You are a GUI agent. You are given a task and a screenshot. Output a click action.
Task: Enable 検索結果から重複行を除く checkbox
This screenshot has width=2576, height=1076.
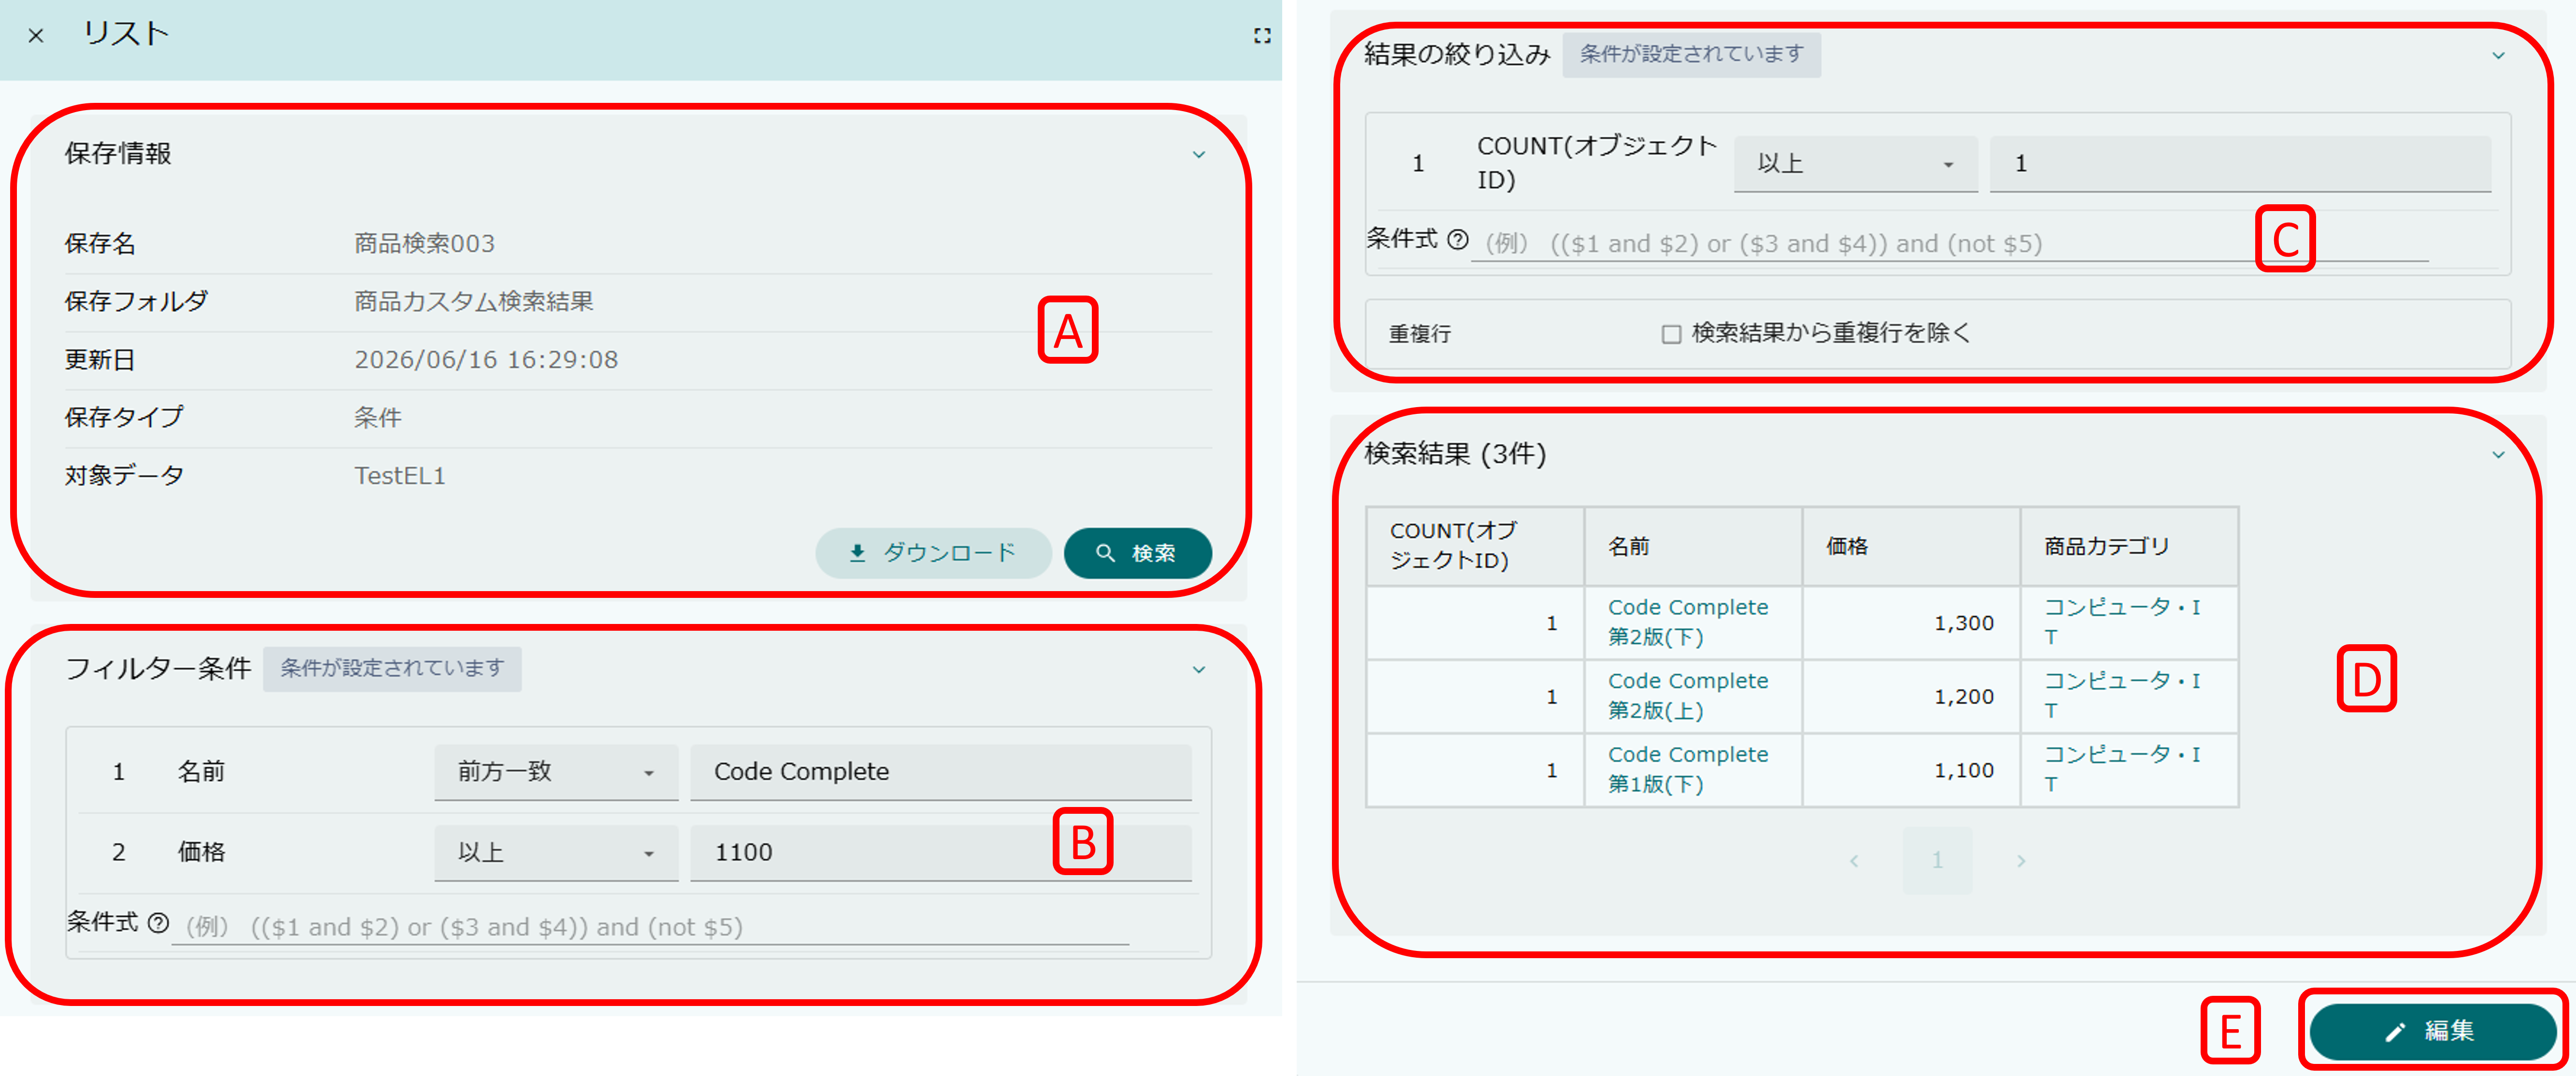[x=1671, y=334]
